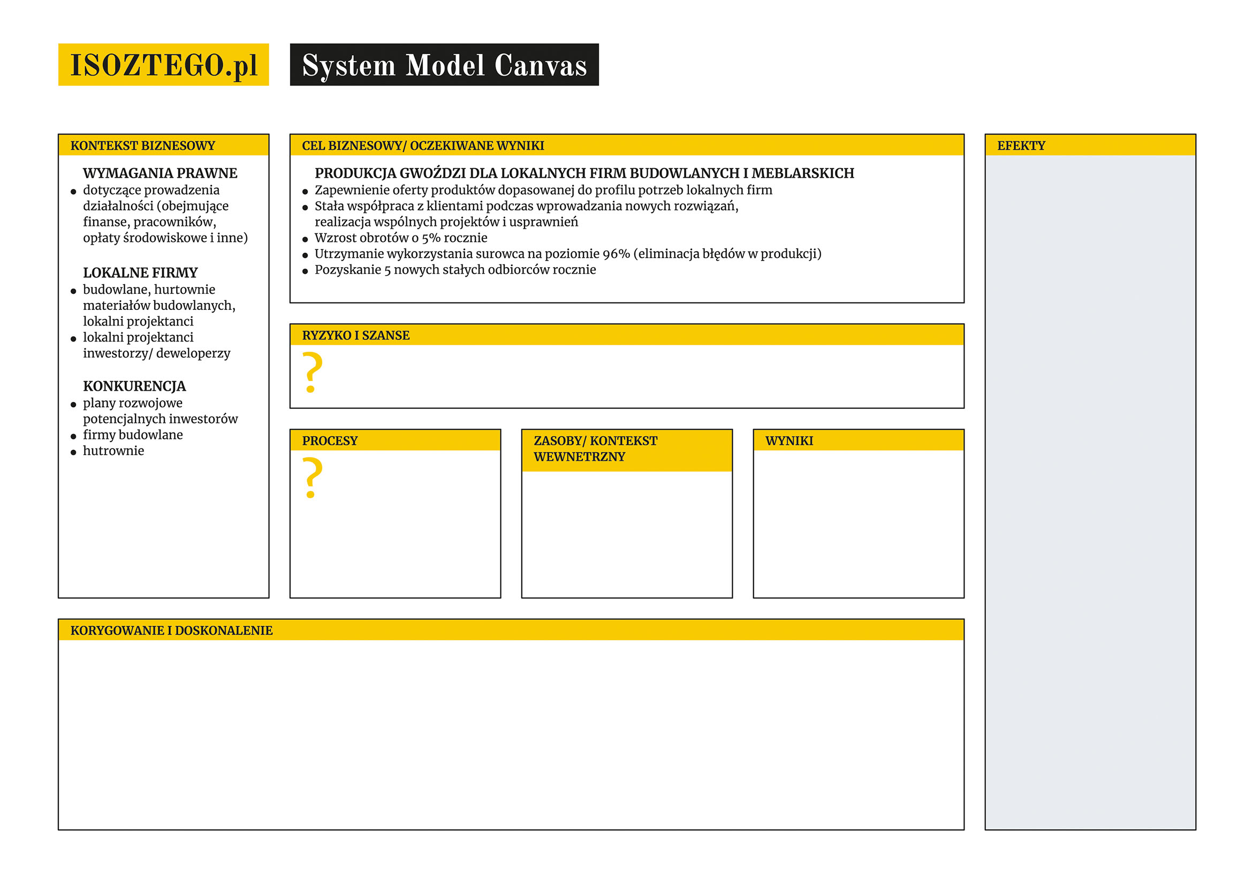Screen dimensions: 1253x888
Task: Click 'Zapewnienie oferty produktów' bullet
Action: click(543, 191)
